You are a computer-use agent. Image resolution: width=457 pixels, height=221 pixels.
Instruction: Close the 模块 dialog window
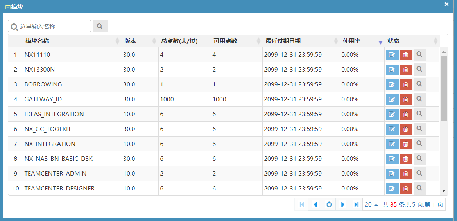pos(446,4)
